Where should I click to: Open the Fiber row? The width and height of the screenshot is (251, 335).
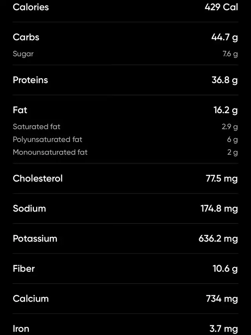point(125,269)
